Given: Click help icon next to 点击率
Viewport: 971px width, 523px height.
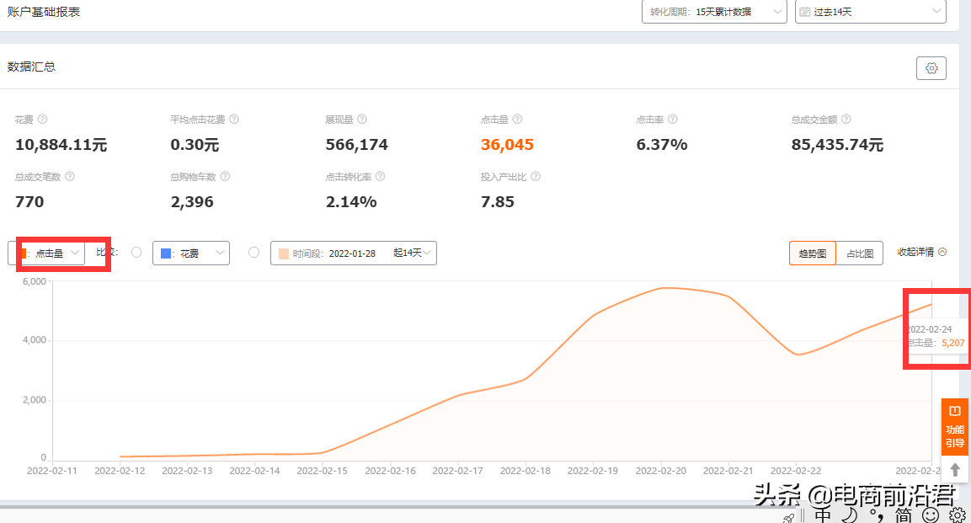Looking at the screenshot, I should (673, 119).
